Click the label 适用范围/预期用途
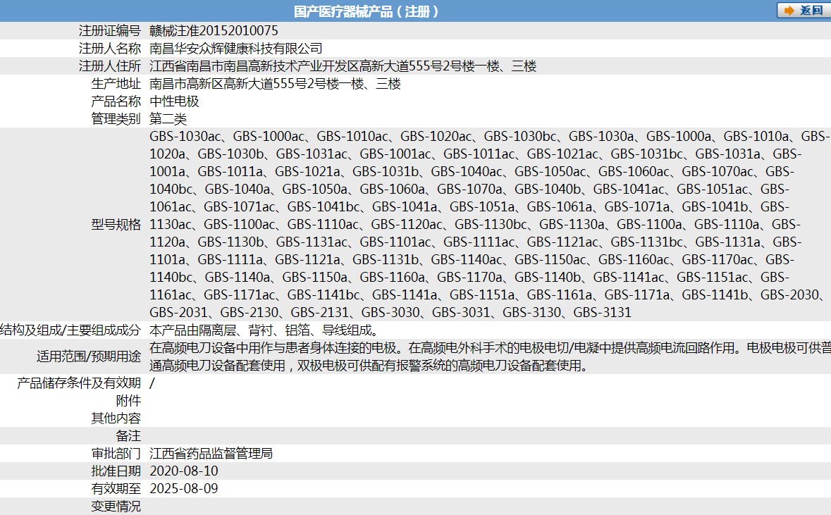This screenshot has width=831, height=515. [89, 356]
